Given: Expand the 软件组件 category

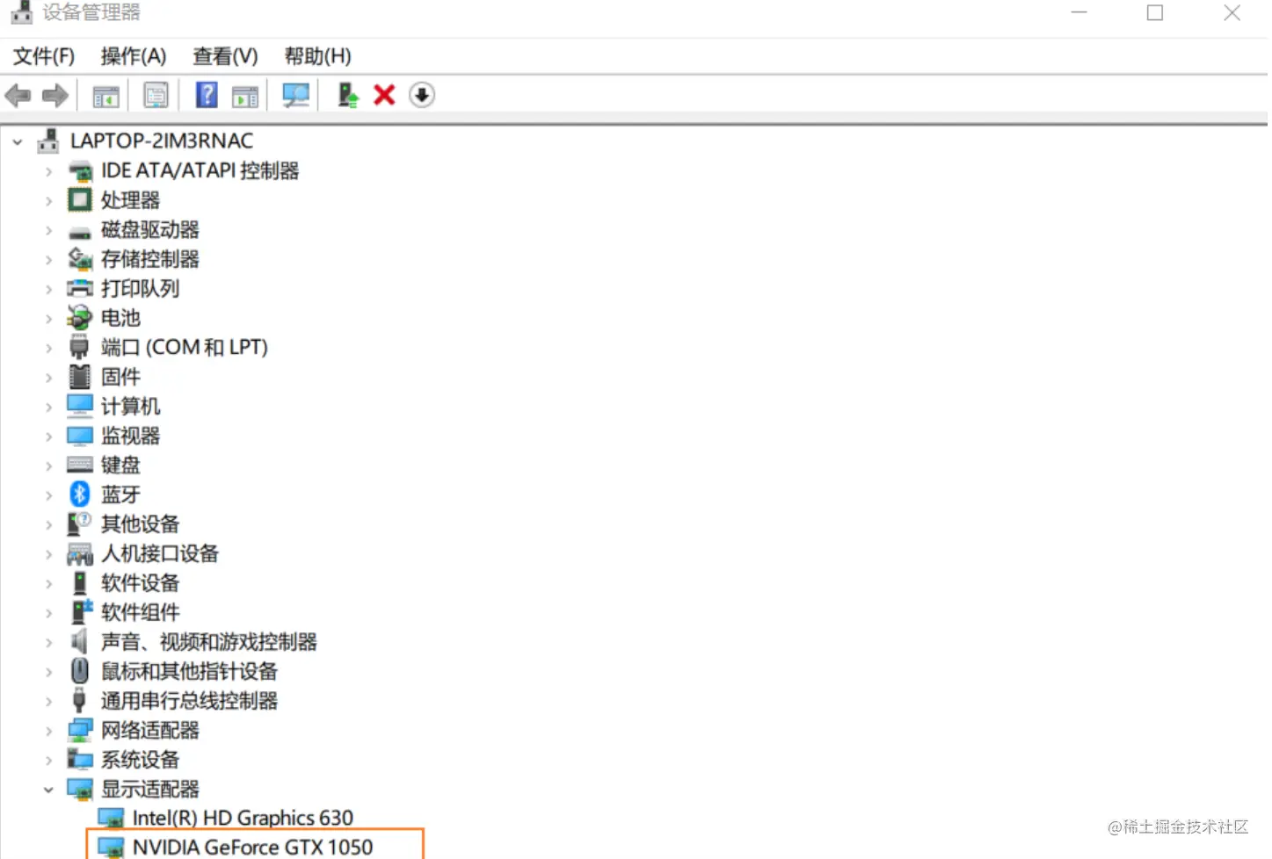Looking at the screenshot, I should 49,613.
